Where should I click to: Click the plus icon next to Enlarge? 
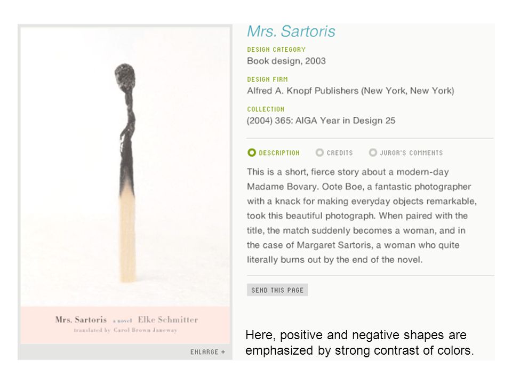(223, 352)
